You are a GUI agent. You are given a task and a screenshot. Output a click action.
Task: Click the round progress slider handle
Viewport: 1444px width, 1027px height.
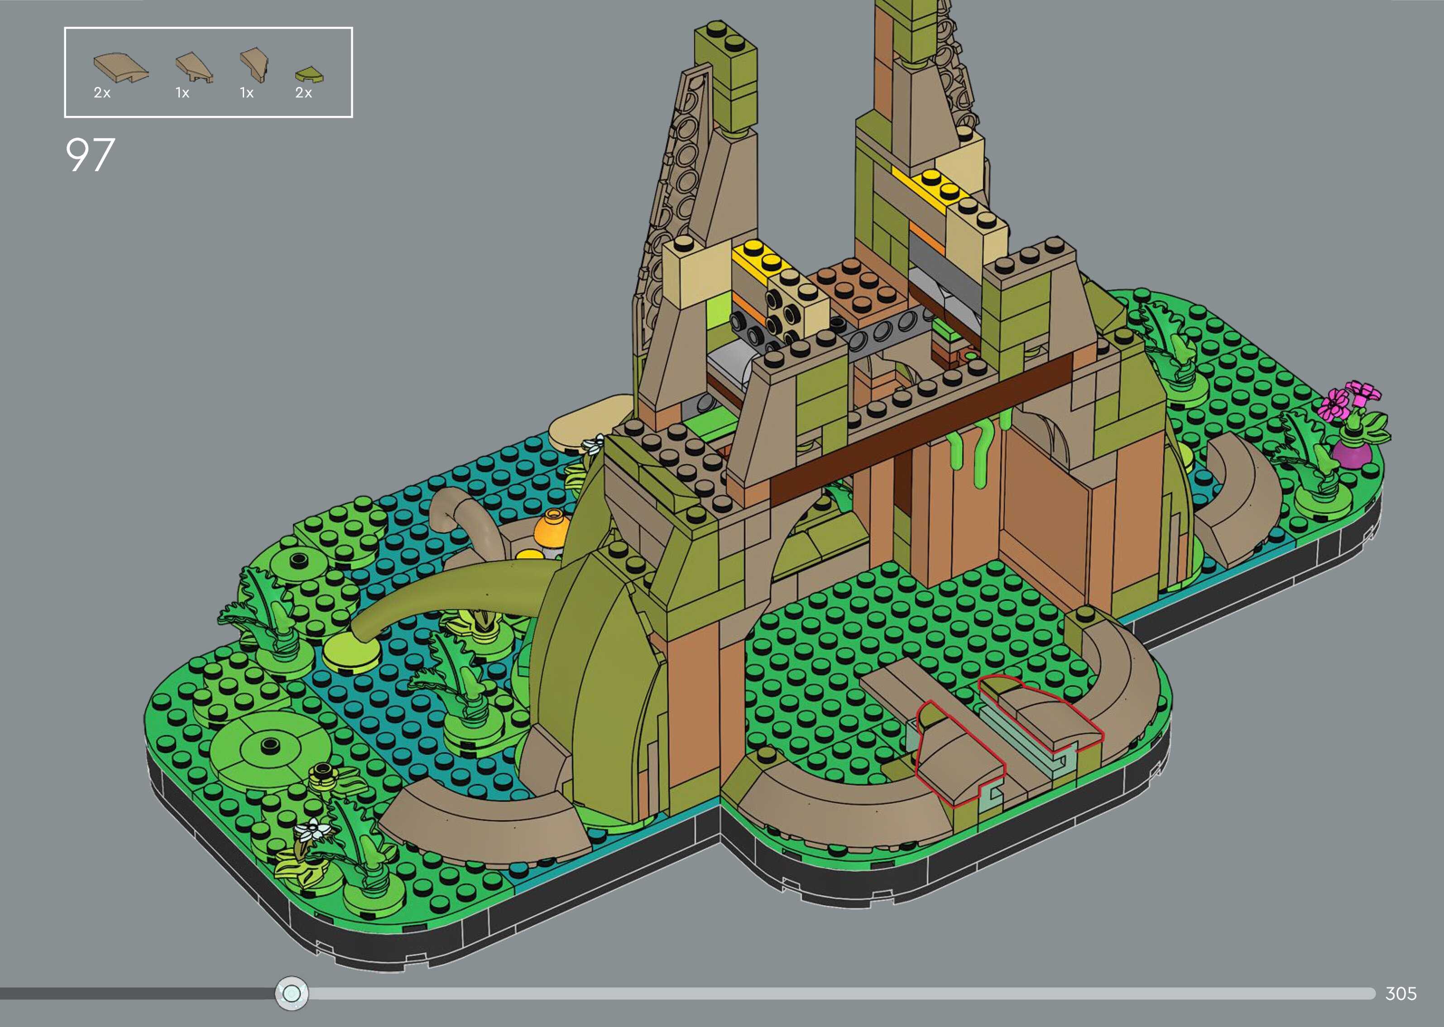pyautogui.click(x=292, y=993)
